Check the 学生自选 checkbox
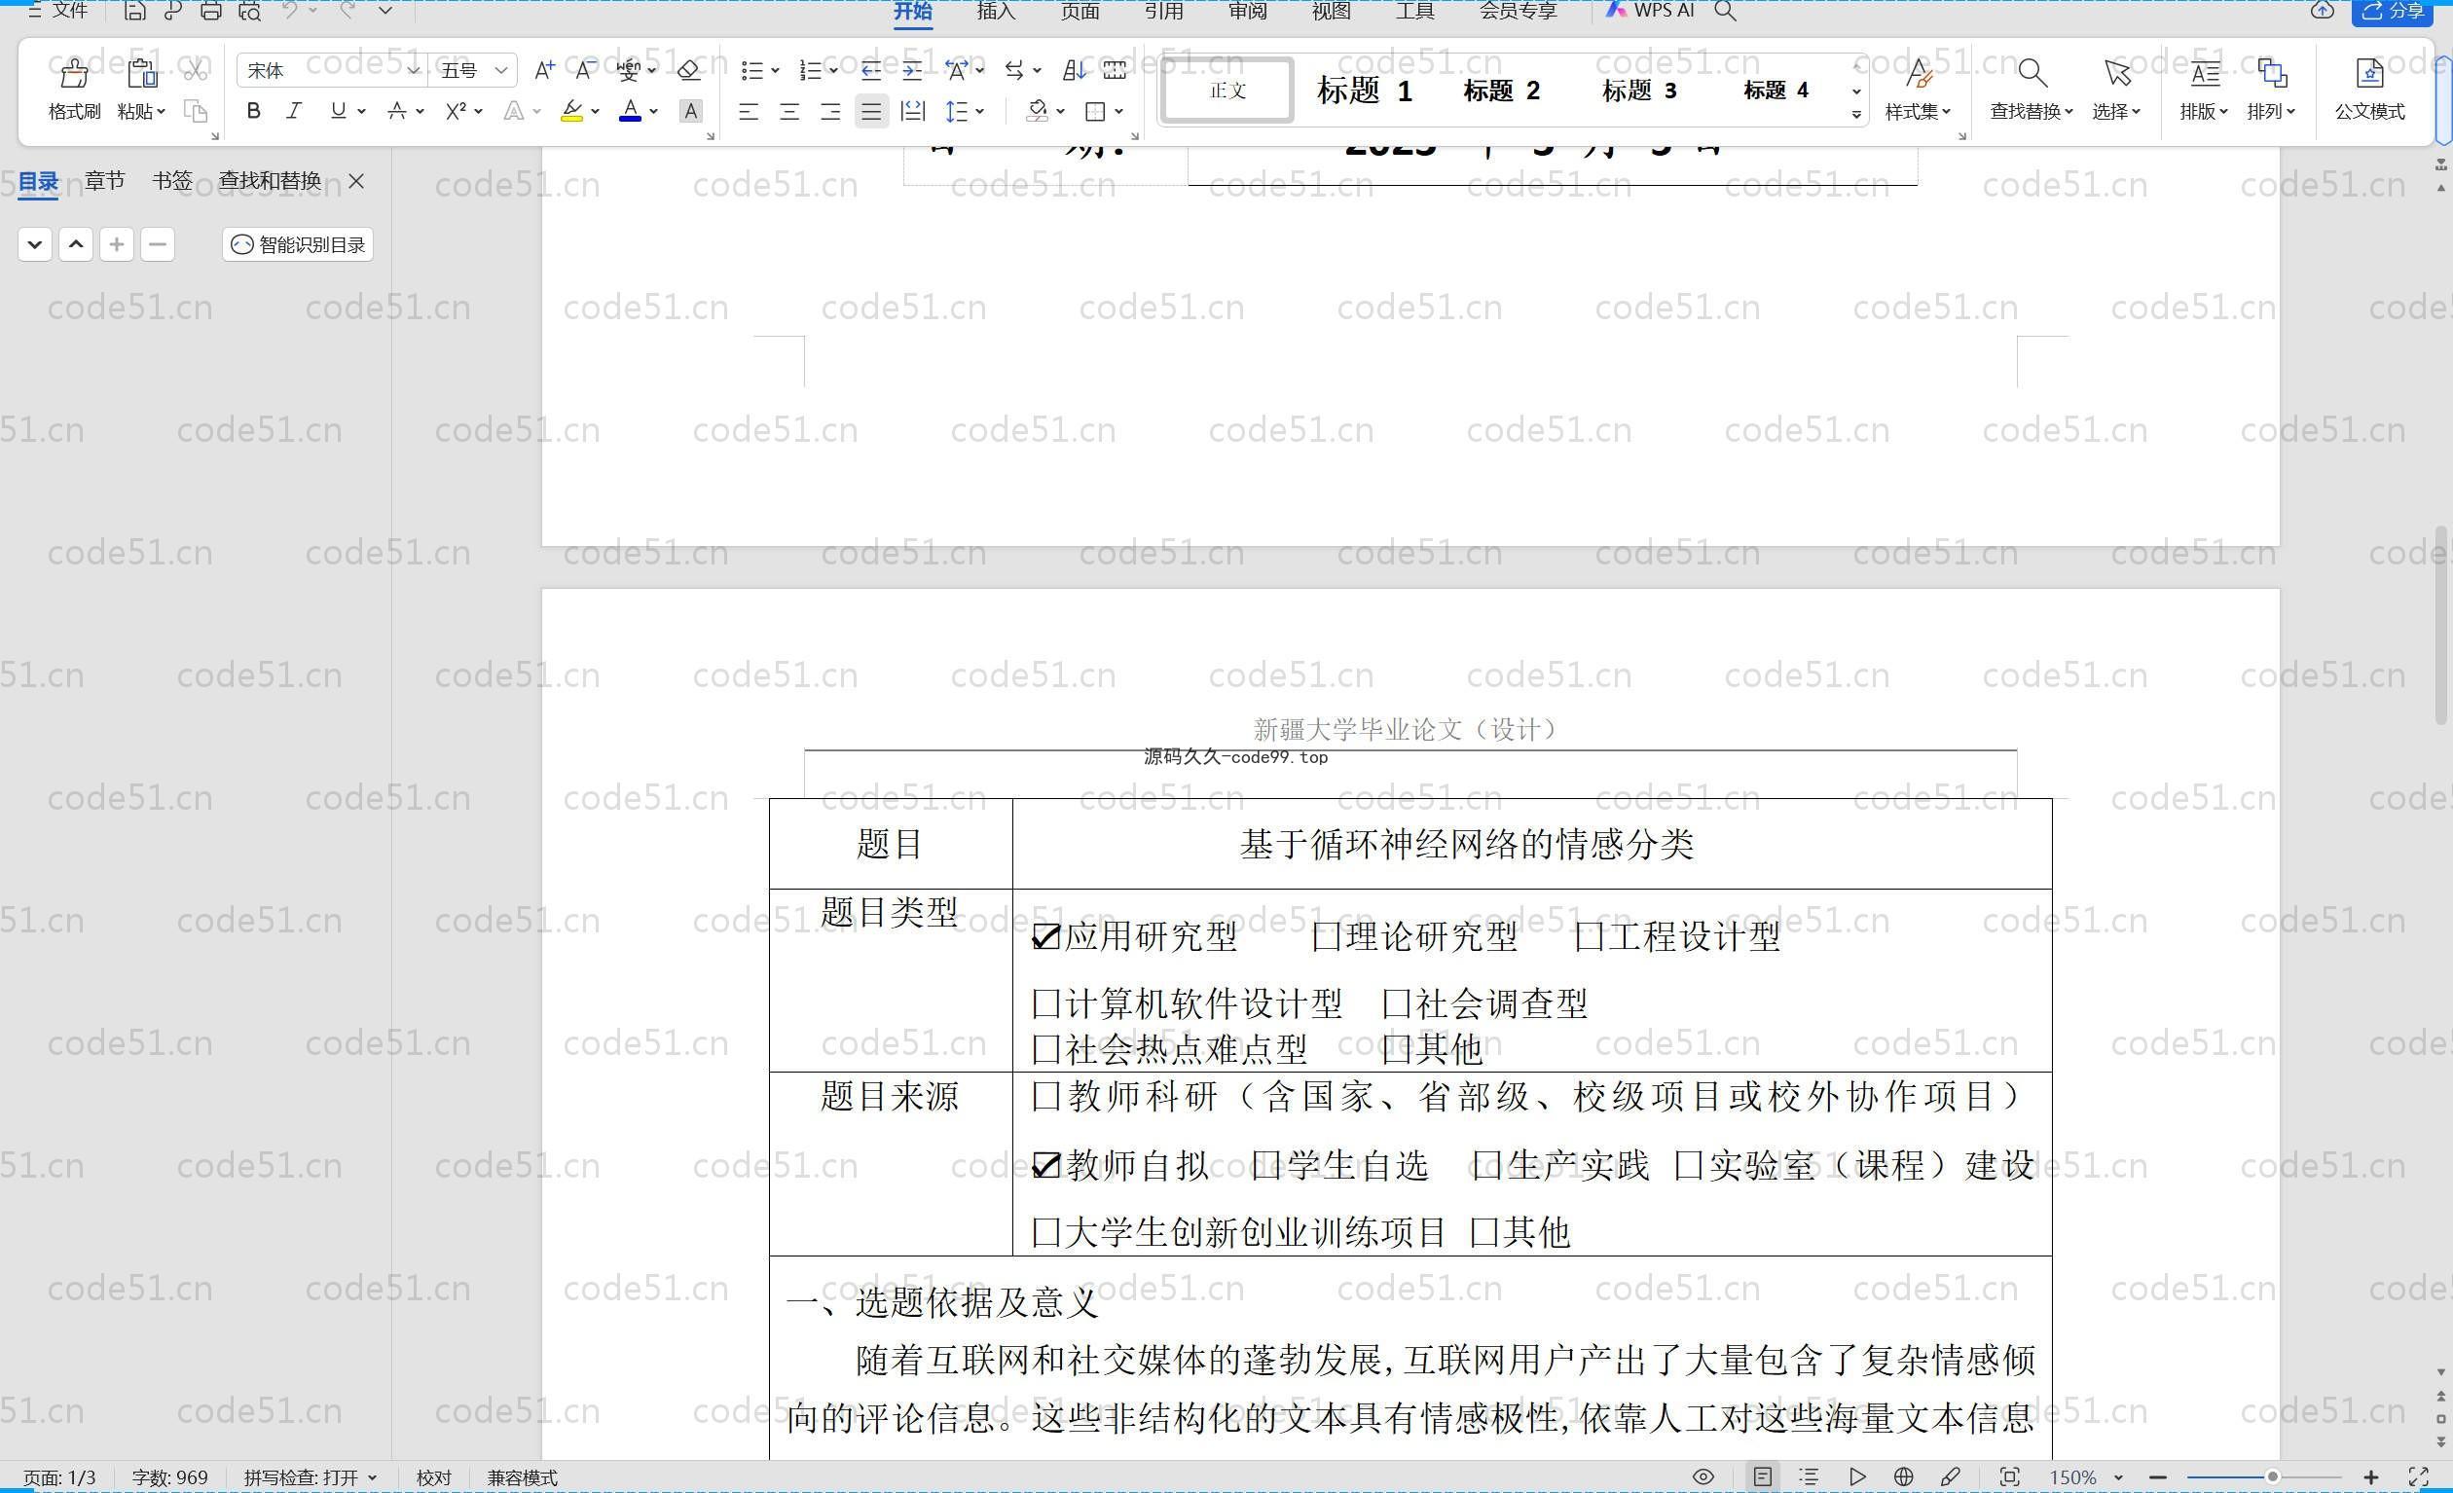The height and width of the screenshot is (1493, 2453). coord(1266,1166)
